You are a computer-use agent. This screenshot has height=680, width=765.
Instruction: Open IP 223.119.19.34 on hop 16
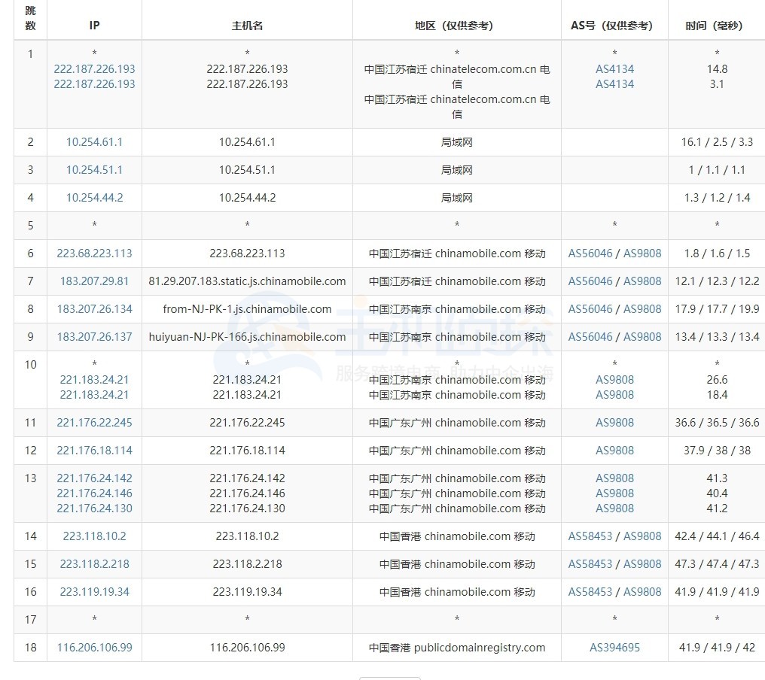coord(93,591)
